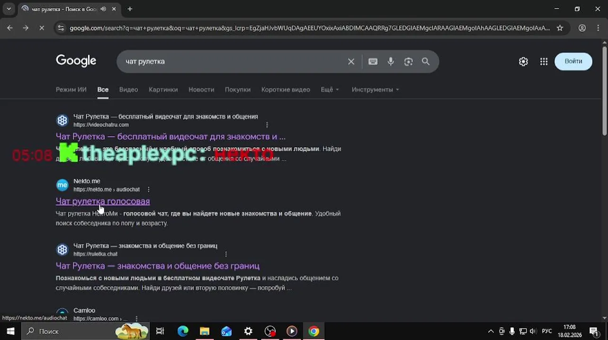
Task: Switch to the 'Короткие видео' tab
Action: click(x=286, y=90)
